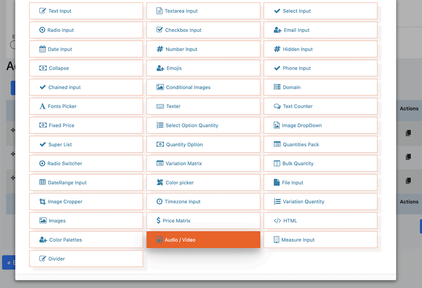Viewport: 422px width, 288px height.
Task: Click the list icon of Quantities Pack
Action: tap(277, 144)
